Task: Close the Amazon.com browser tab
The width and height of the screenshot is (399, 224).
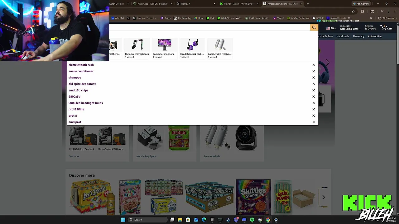Action: pyautogui.click(x=301, y=4)
